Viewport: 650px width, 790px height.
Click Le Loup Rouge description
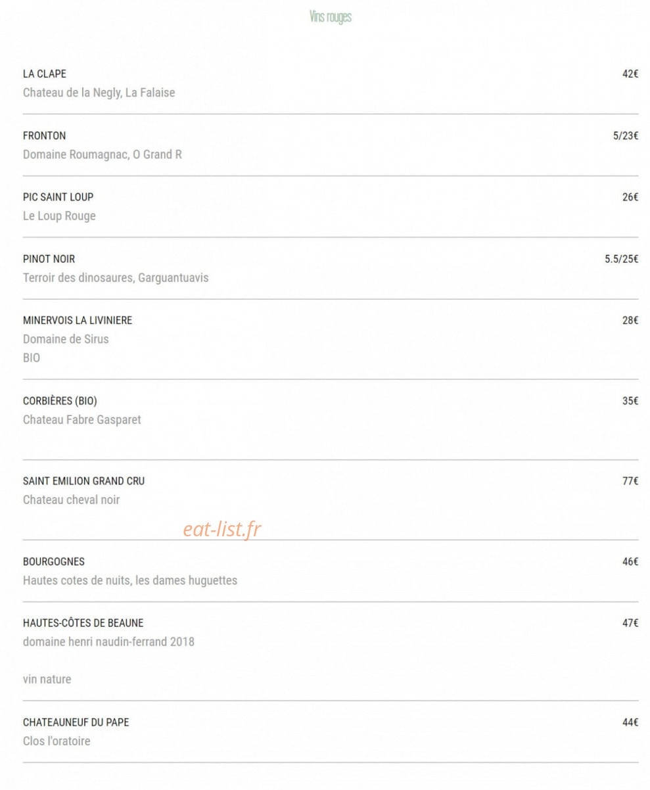point(59,216)
